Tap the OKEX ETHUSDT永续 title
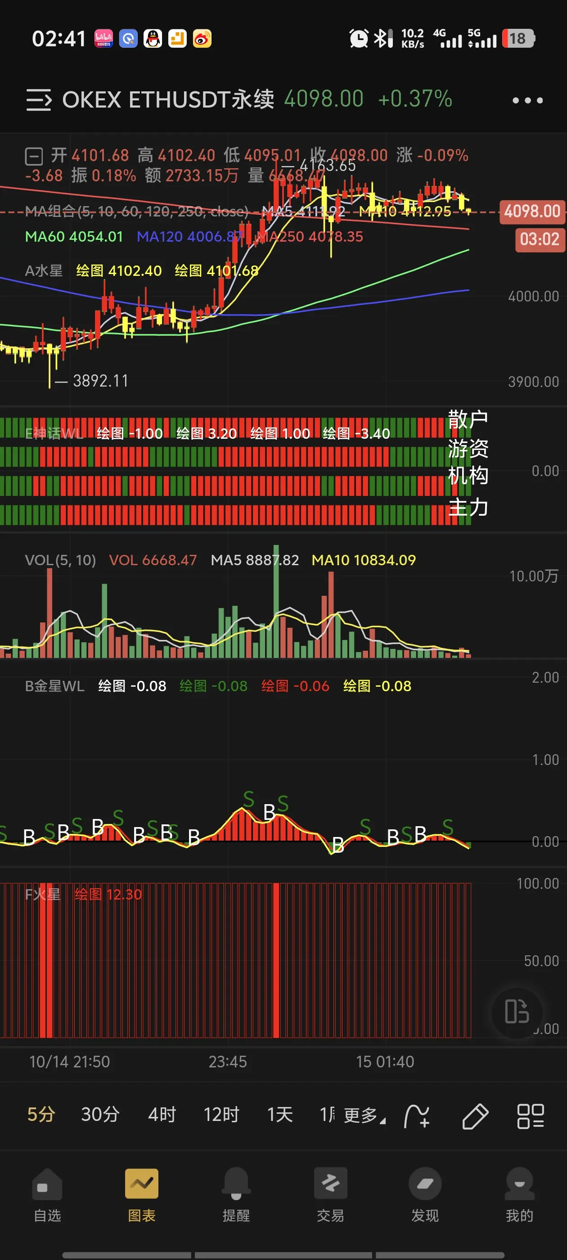This screenshot has height=1260, width=567. coord(168,99)
